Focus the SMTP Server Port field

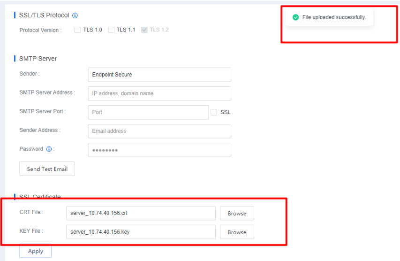(148, 112)
